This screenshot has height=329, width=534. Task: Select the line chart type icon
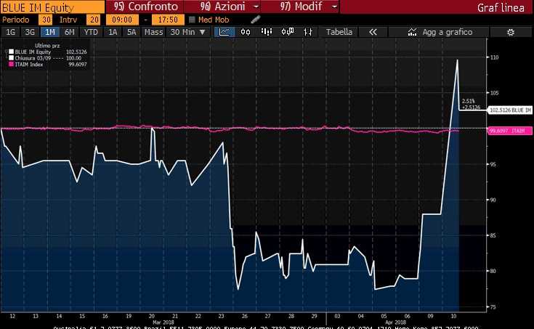point(225,32)
